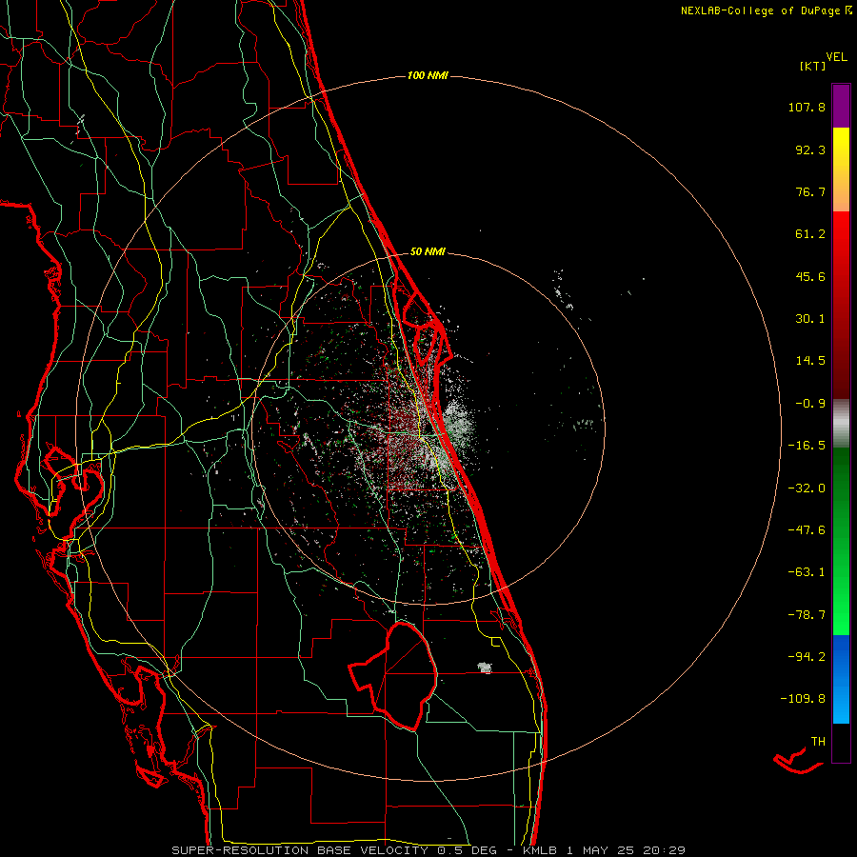The width and height of the screenshot is (857, 857).
Task: Click the 100 NMI range ring label
Action: tap(428, 75)
